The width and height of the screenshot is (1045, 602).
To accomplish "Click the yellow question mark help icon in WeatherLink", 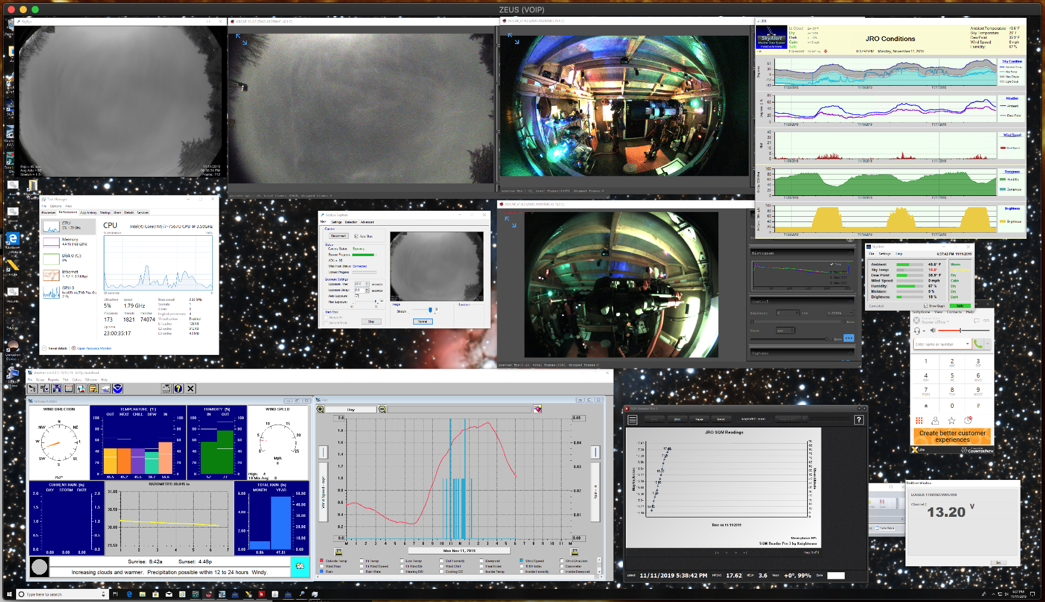I will (x=178, y=388).
